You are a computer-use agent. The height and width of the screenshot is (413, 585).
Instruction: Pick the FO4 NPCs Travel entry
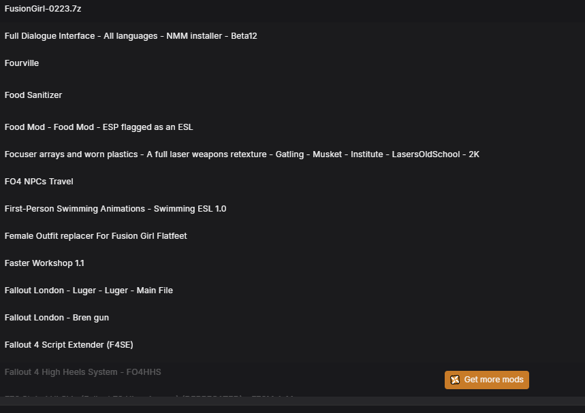293,182
